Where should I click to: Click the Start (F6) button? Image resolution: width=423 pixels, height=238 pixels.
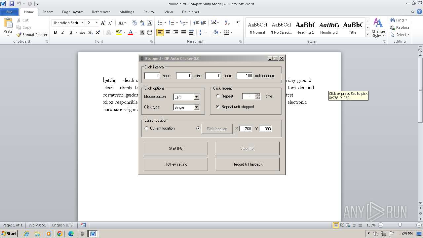click(x=176, y=148)
